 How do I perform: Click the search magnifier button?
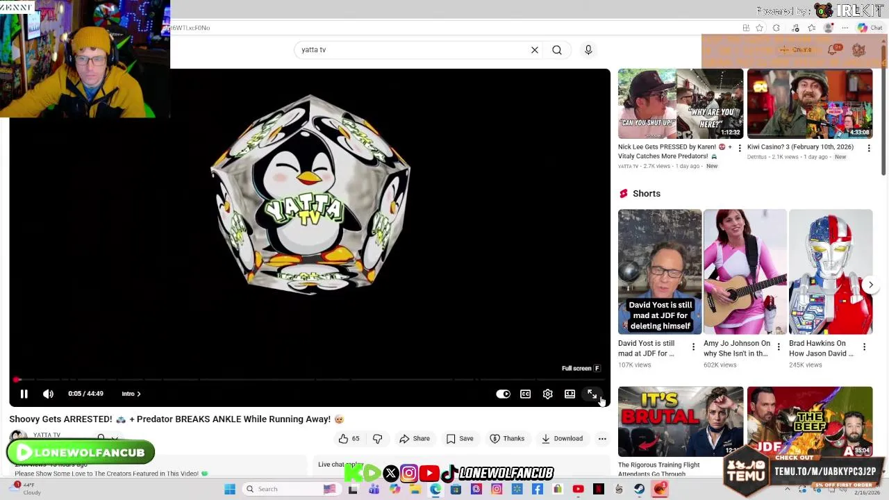click(557, 50)
